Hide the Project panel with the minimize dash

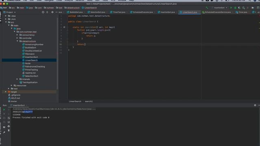click(56, 12)
